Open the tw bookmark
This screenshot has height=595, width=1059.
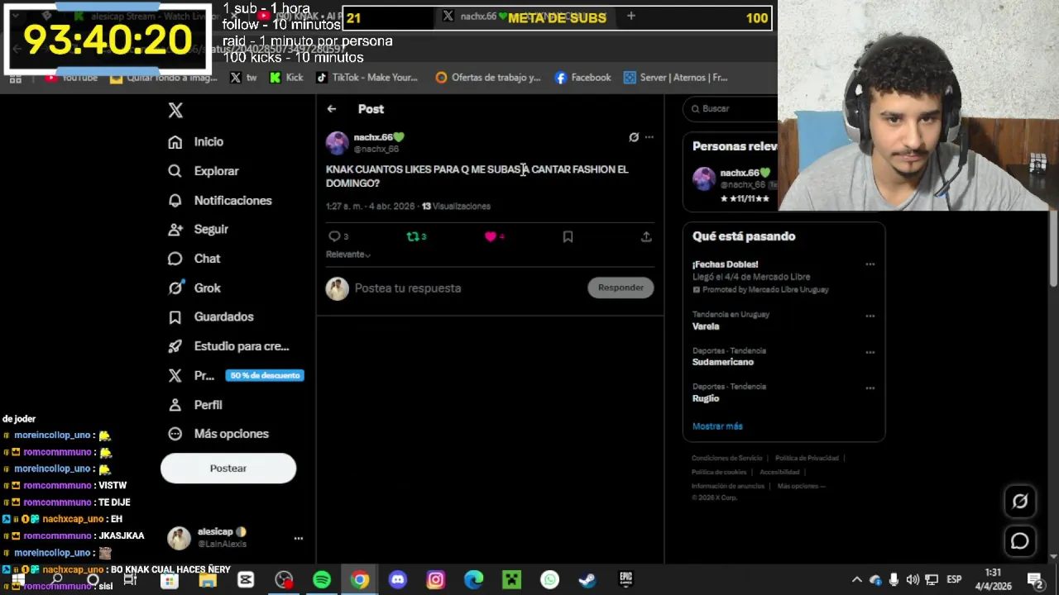point(243,78)
